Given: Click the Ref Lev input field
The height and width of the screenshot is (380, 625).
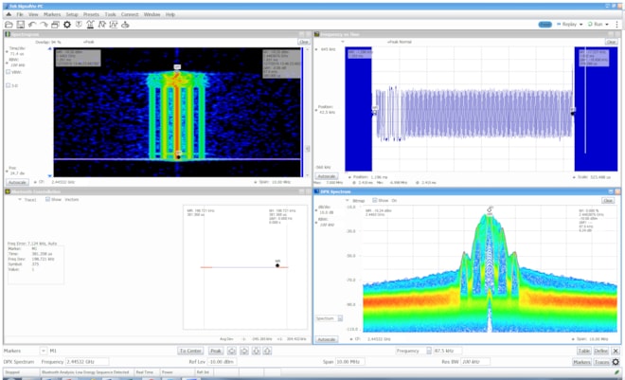Looking at the screenshot, I should click(x=224, y=362).
